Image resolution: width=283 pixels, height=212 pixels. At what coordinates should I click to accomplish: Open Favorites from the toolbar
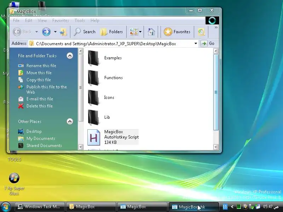point(177,32)
